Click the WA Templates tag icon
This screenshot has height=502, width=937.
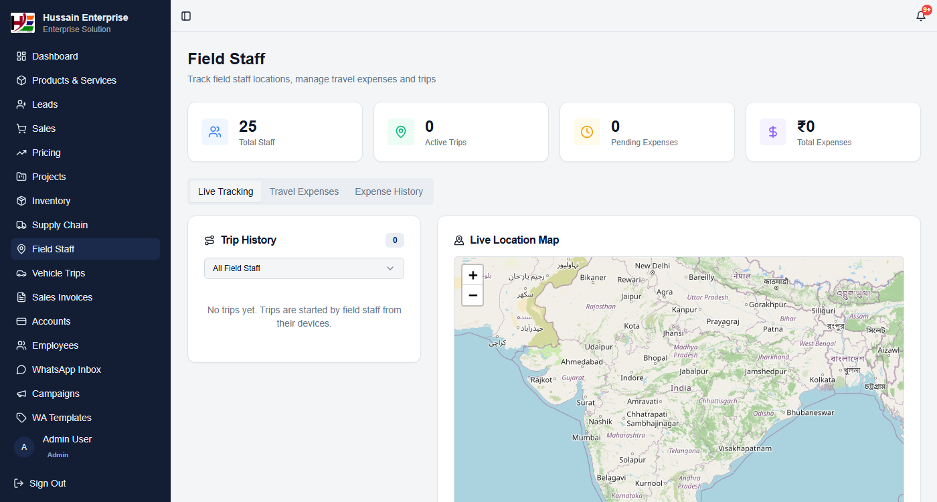(21, 418)
